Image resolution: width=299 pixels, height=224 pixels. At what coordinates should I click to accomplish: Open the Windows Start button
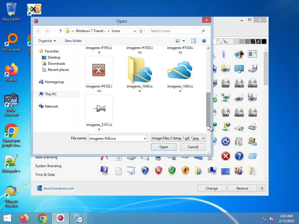tap(7, 218)
